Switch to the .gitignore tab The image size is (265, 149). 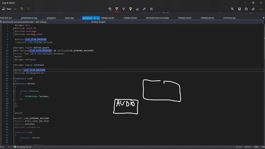(x=51, y=18)
